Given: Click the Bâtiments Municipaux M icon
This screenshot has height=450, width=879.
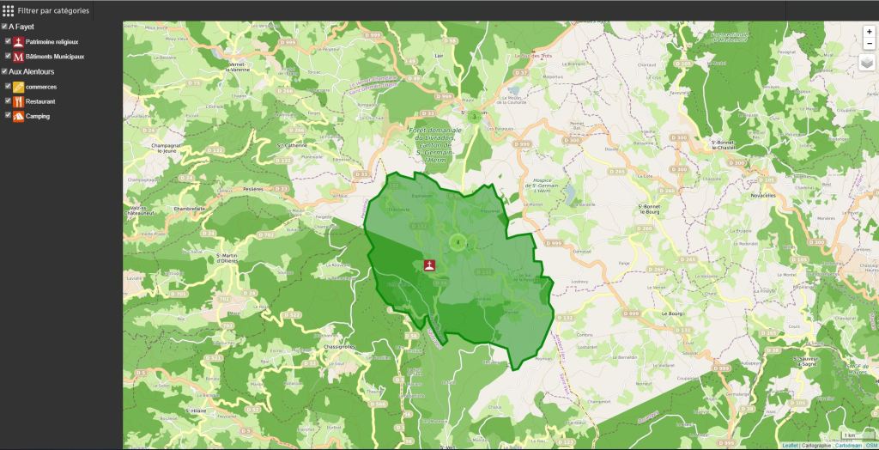Looking at the screenshot, I should (18, 56).
